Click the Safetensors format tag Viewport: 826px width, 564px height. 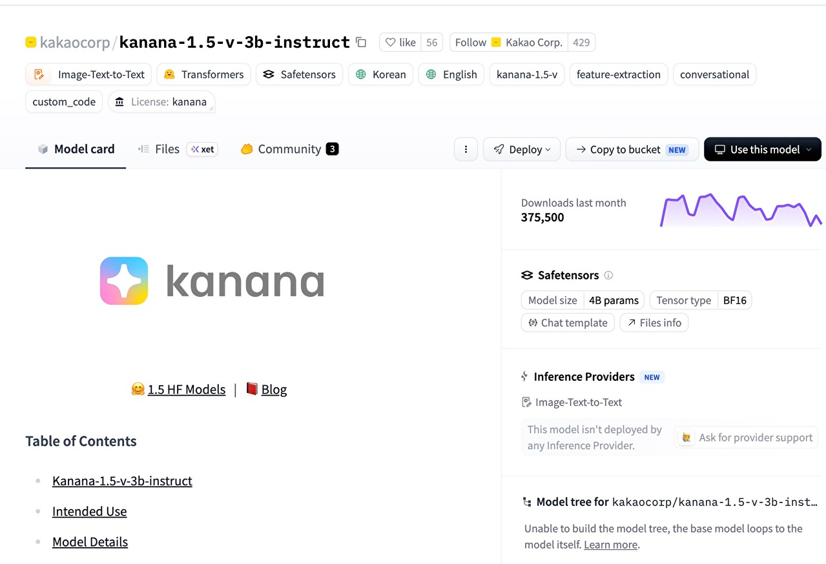point(299,74)
